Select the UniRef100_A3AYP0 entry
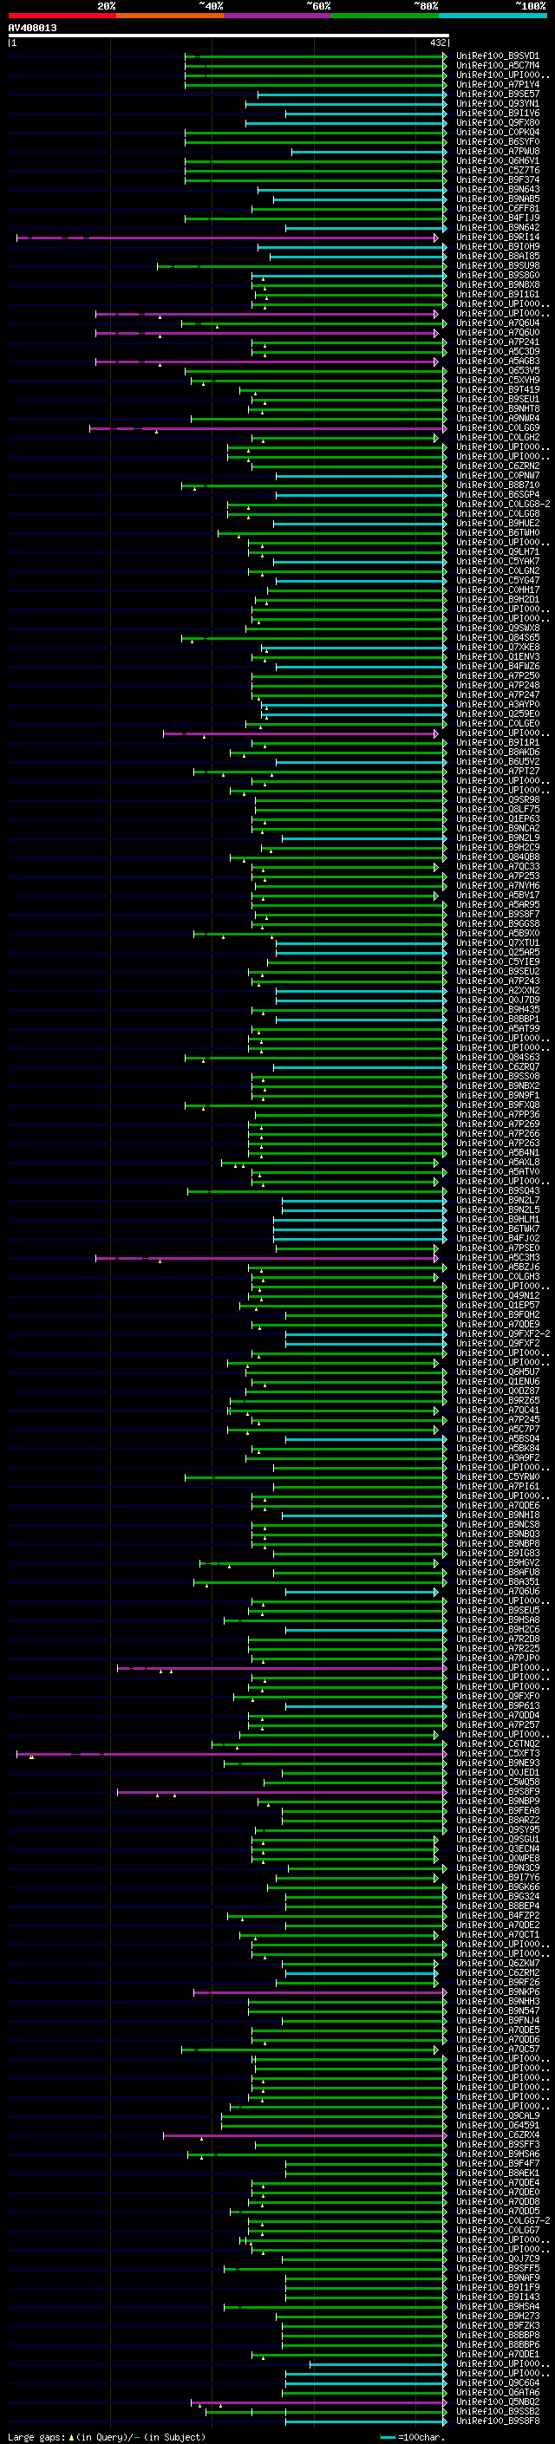Viewport: 555px width, 2444px height. [x=497, y=704]
